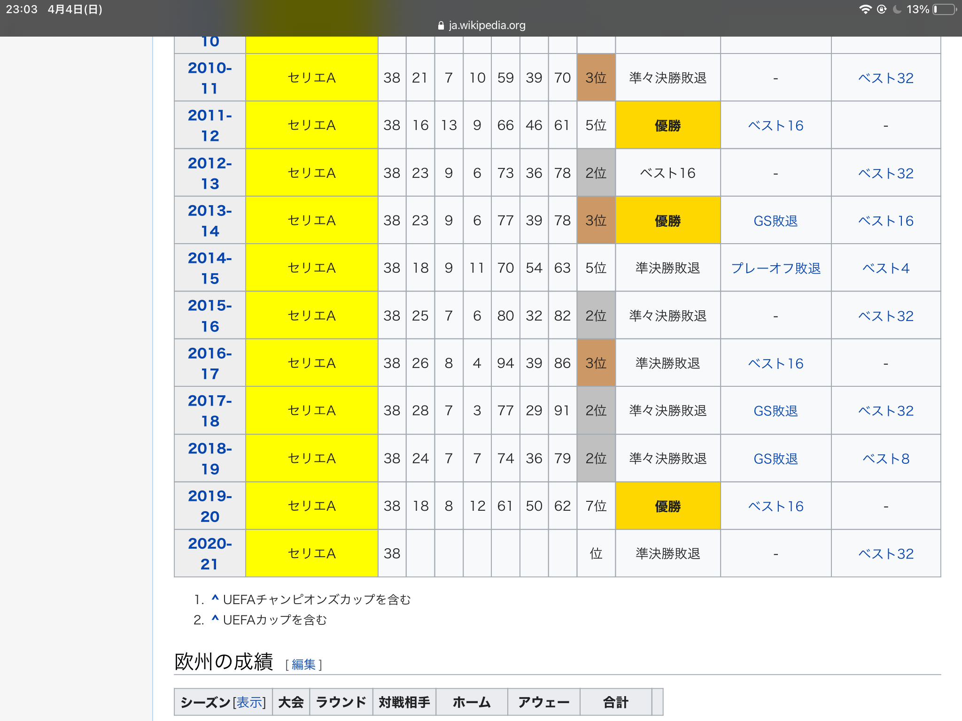Tap the Wi-Fi status icon
The width and height of the screenshot is (962, 721).
[865, 9]
